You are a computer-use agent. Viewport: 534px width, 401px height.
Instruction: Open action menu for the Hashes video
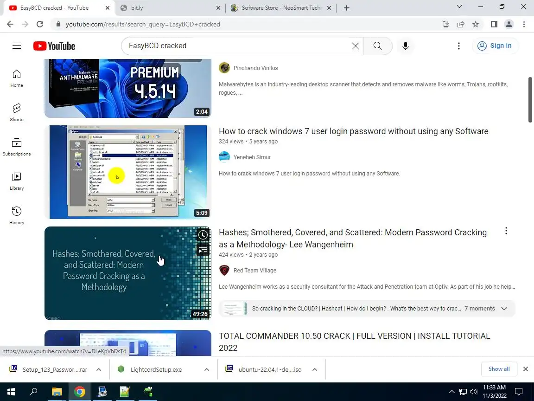(x=506, y=231)
